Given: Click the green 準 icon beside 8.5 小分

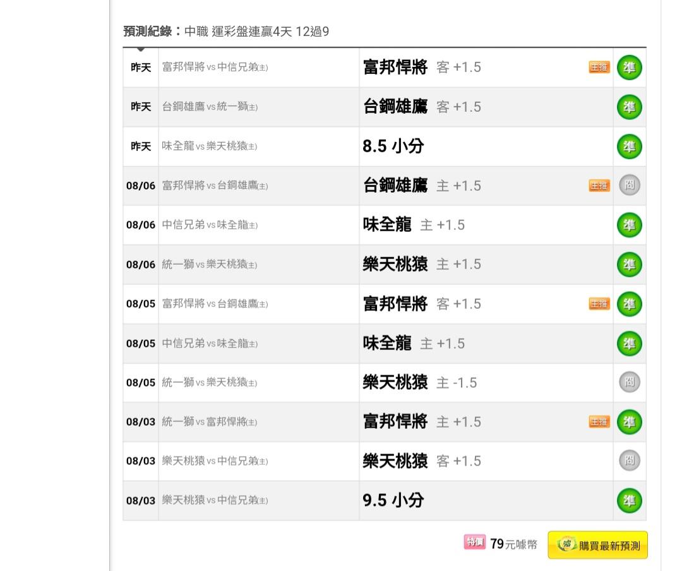Looking at the screenshot, I should click(630, 147).
